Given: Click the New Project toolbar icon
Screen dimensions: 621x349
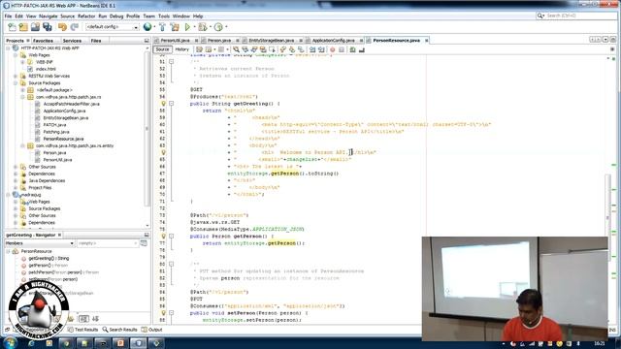Looking at the screenshot, I should pos(23,27).
